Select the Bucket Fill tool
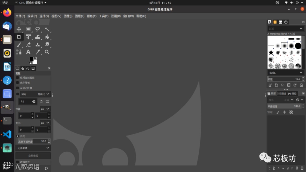 (47, 37)
